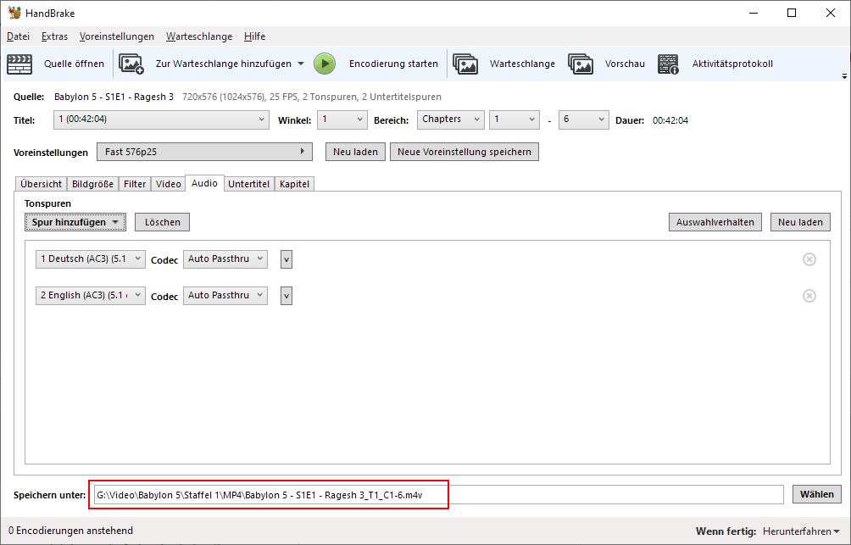Expand the Deutsch track settings chevron
Image resolution: width=851 pixels, height=545 pixels.
click(286, 259)
